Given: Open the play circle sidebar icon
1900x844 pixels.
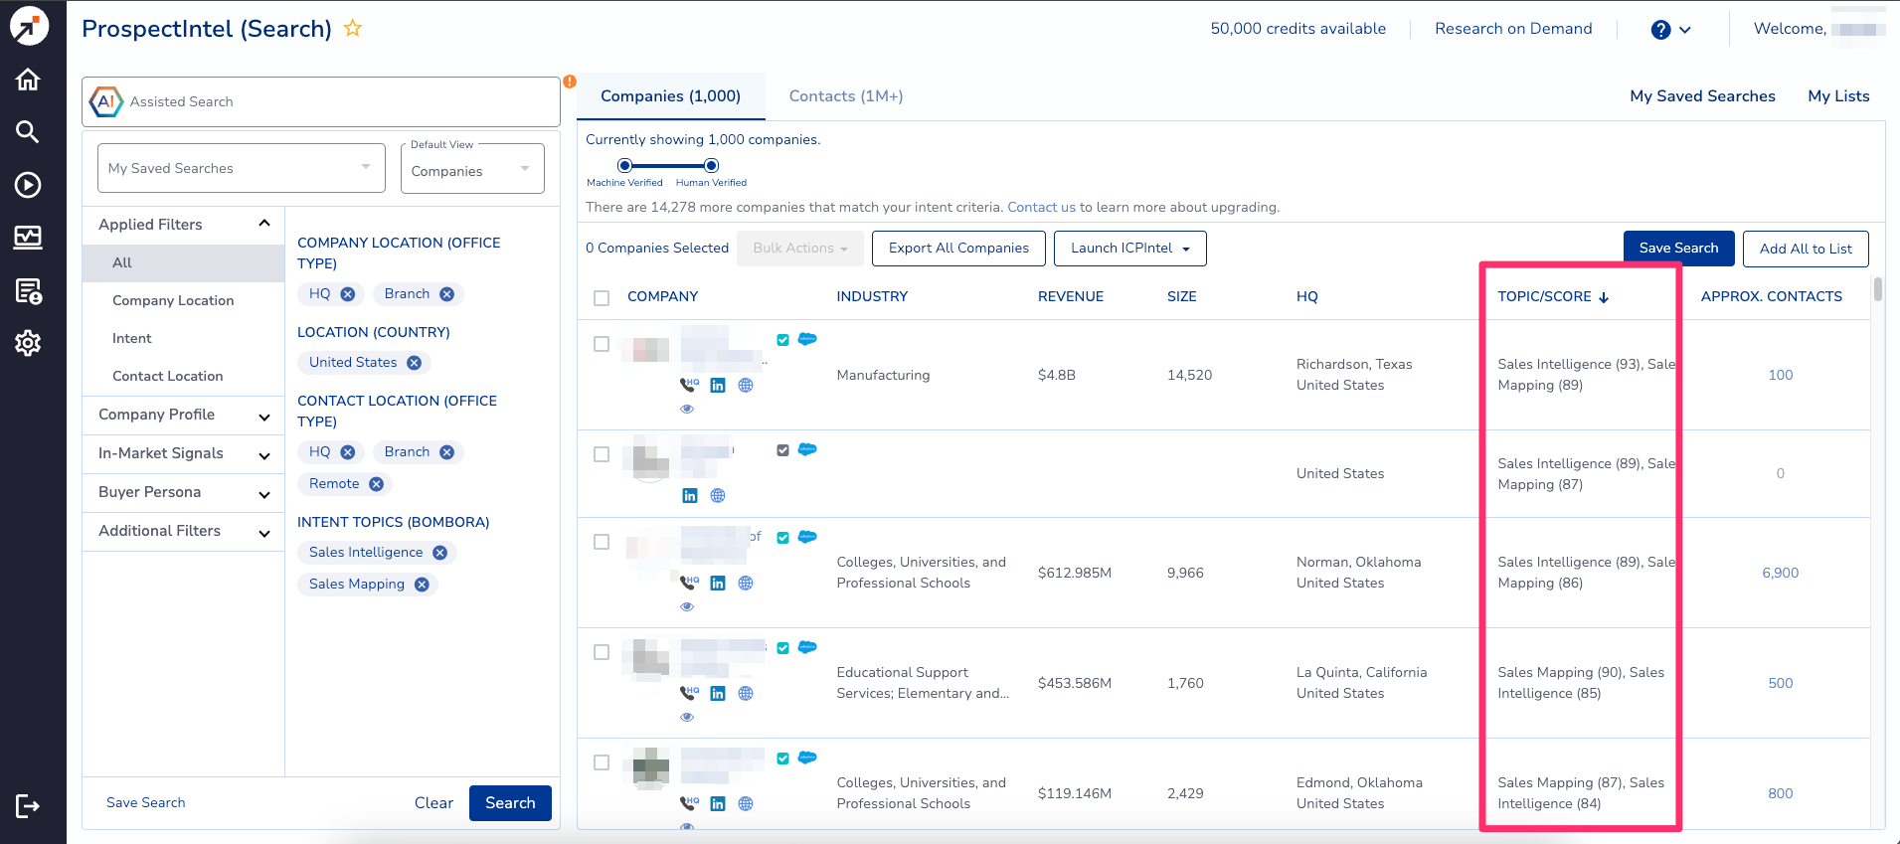Looking at the screenshot, I should pyautogui.click(x=28, y=185).
